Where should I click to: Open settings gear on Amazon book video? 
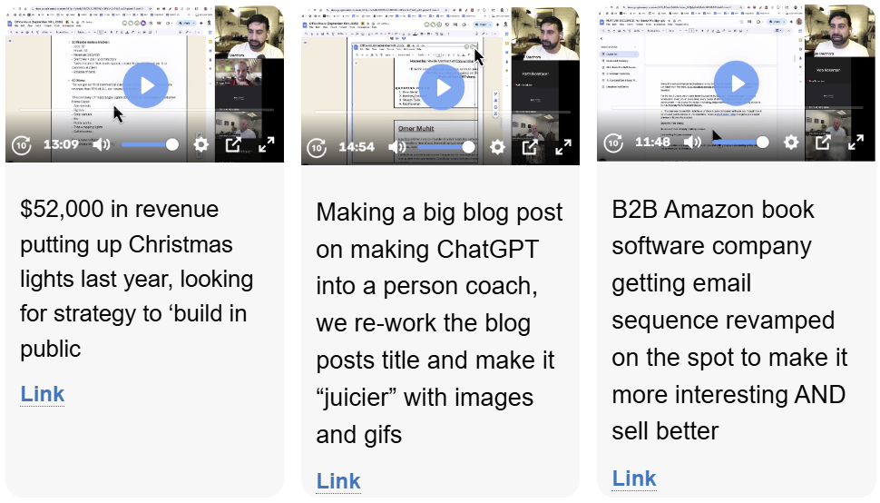pos(791,143)
